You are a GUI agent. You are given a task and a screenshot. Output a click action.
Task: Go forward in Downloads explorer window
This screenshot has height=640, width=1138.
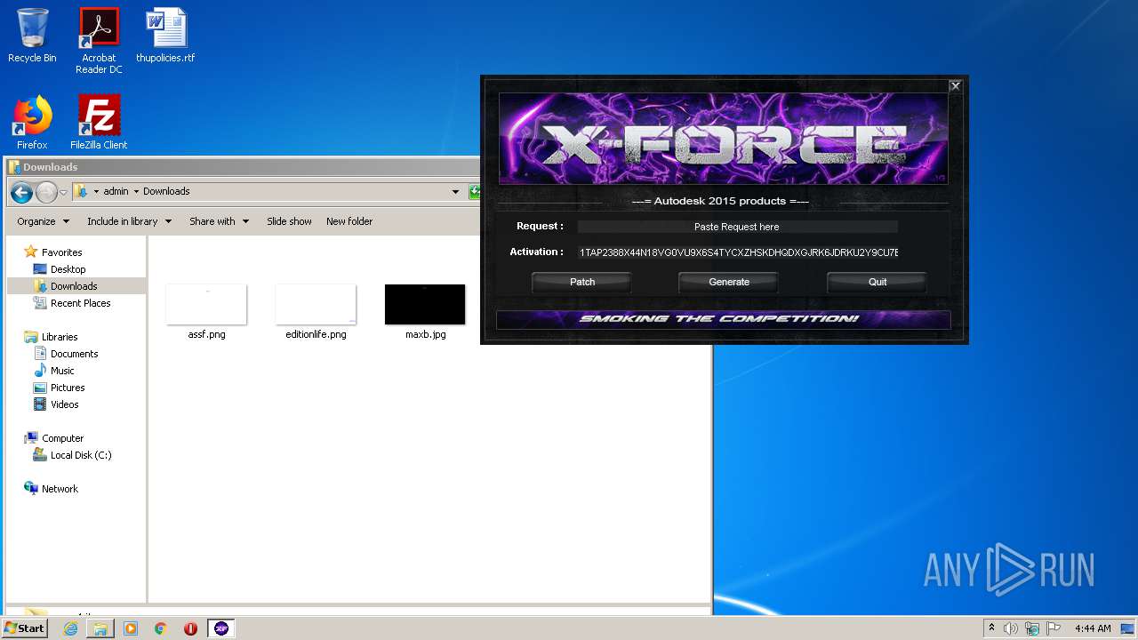coord(46,191)
